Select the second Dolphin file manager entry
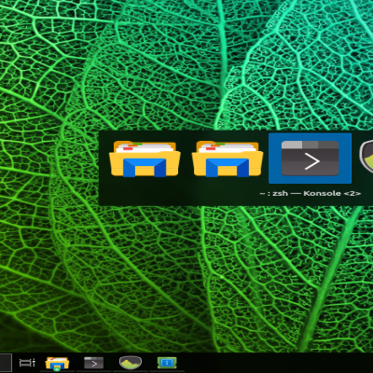The image size is (373, 373). (228, 159)
